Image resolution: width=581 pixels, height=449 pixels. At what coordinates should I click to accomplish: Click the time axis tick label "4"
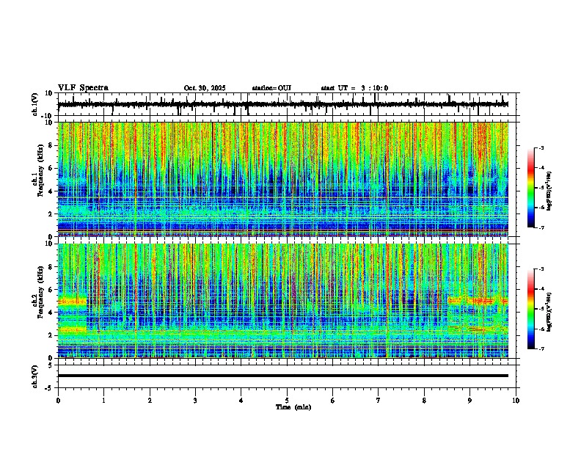(x=241, y=401)
